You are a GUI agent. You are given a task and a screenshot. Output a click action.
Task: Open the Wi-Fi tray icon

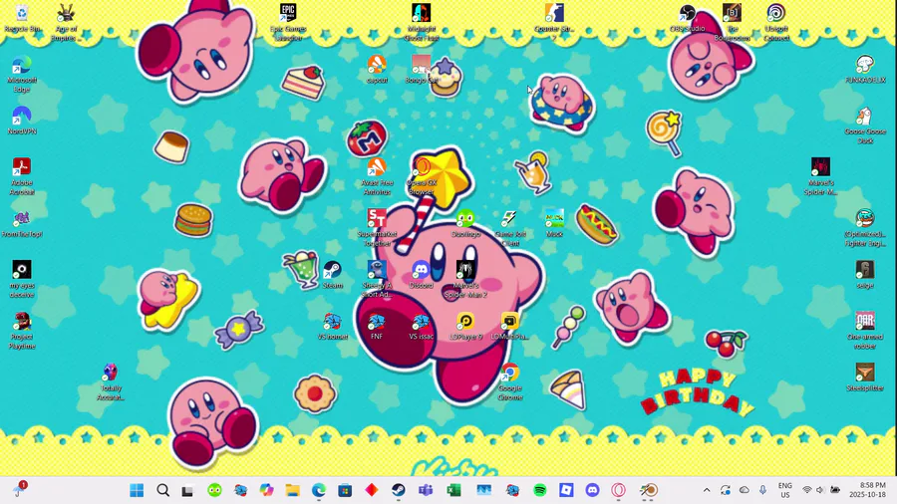pos(806,490)
